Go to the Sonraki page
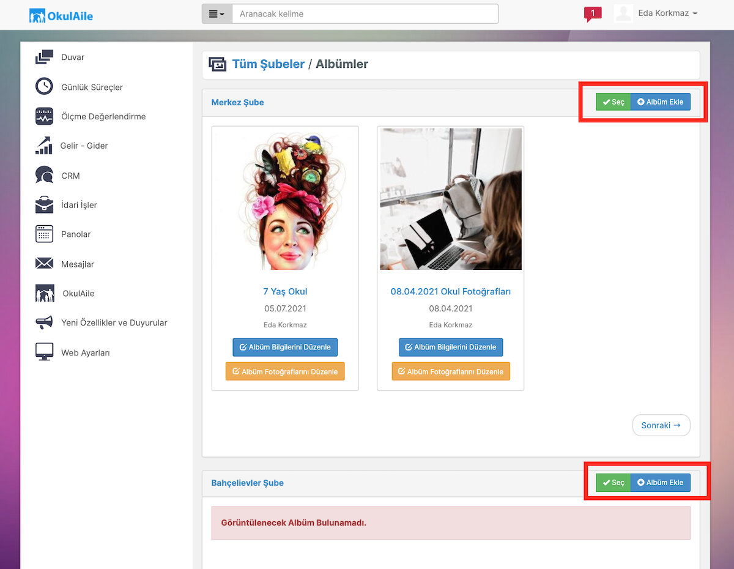This screenshot has height=569, width=734. point(661,425)
